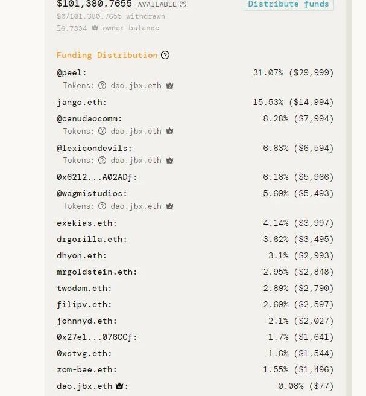366x396 pixels.
Task: Open the jango.eth address link
Action: tap(80, 102)
